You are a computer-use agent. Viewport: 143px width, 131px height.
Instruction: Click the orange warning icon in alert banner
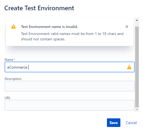[x=13, y=27]
